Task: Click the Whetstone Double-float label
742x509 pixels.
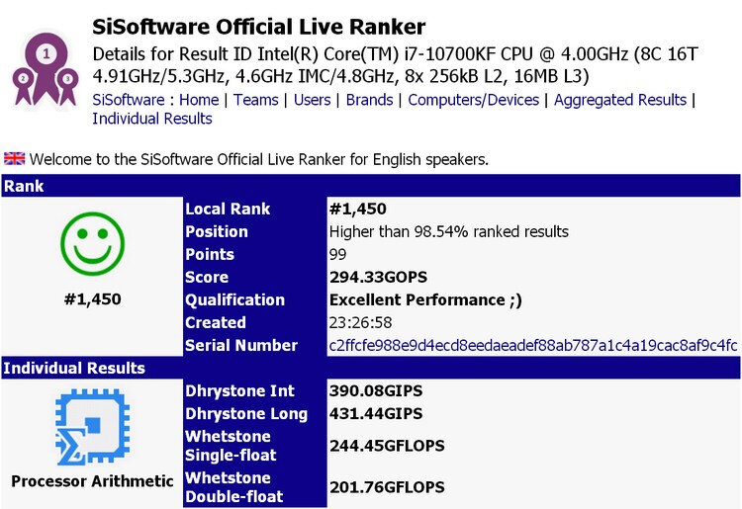Action: click(234, 487)
